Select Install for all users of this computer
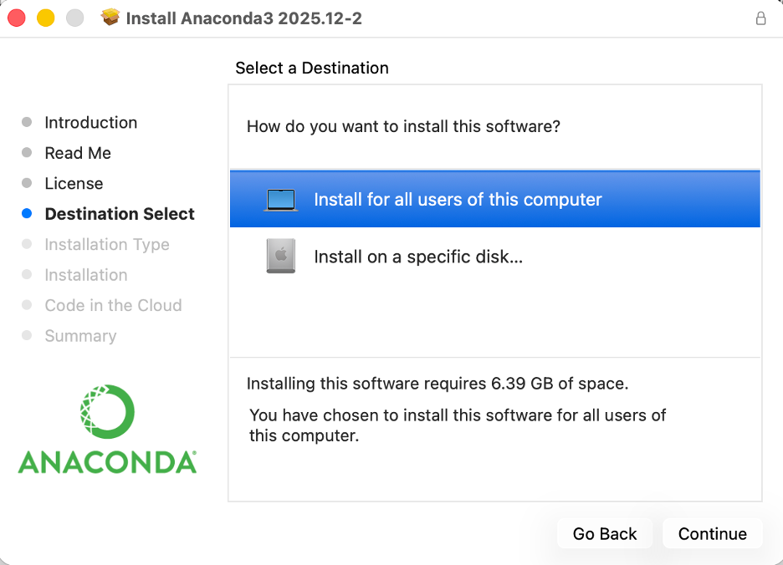 [458, 200]
